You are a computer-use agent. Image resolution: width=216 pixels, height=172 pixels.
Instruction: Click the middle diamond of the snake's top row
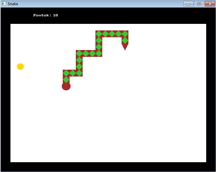[x=112, y=34]
